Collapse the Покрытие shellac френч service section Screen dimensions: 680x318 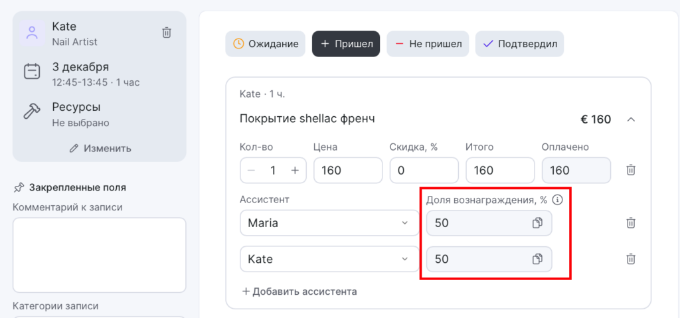click(631, 119)
